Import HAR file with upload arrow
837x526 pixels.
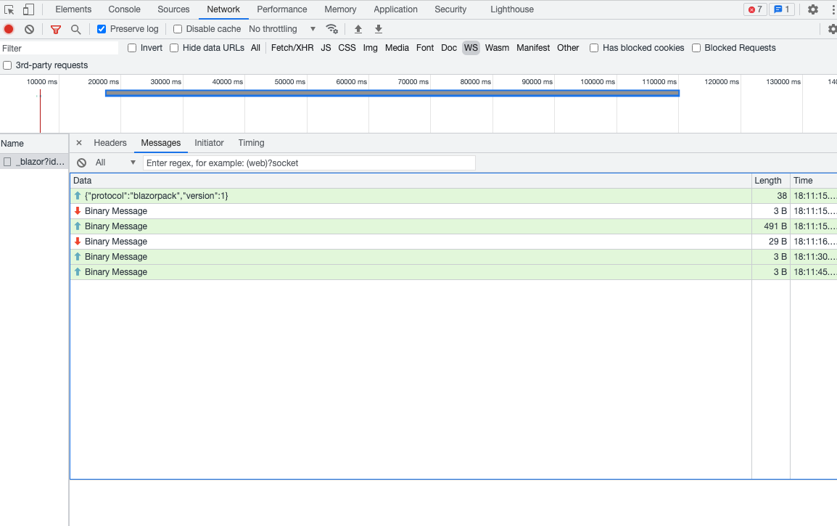coord(358,29)
